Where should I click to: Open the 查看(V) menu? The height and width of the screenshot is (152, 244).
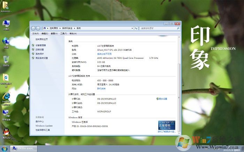pyautogui.click(x=54, y=34)
